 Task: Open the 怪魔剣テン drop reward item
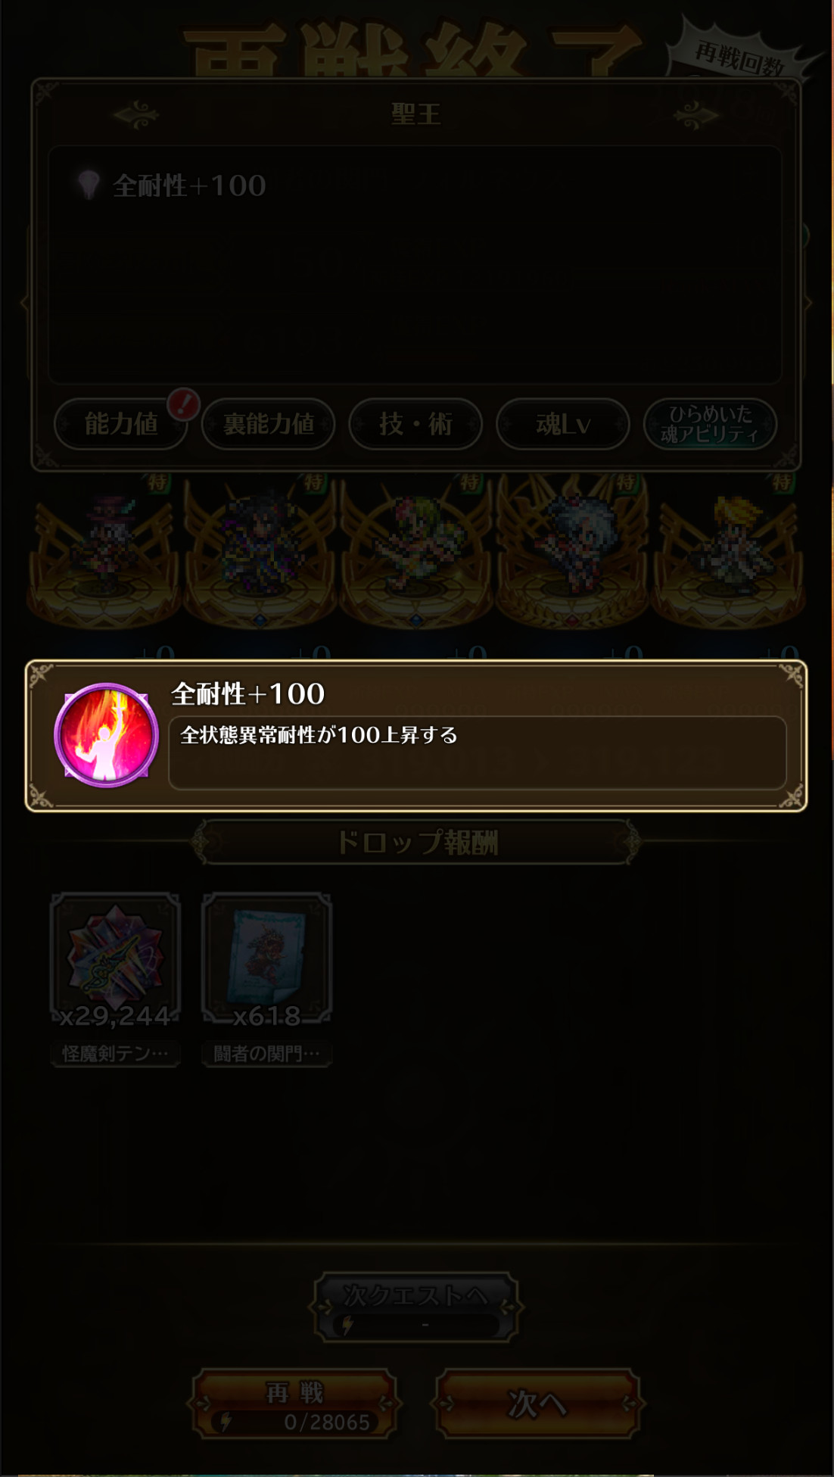115,960
